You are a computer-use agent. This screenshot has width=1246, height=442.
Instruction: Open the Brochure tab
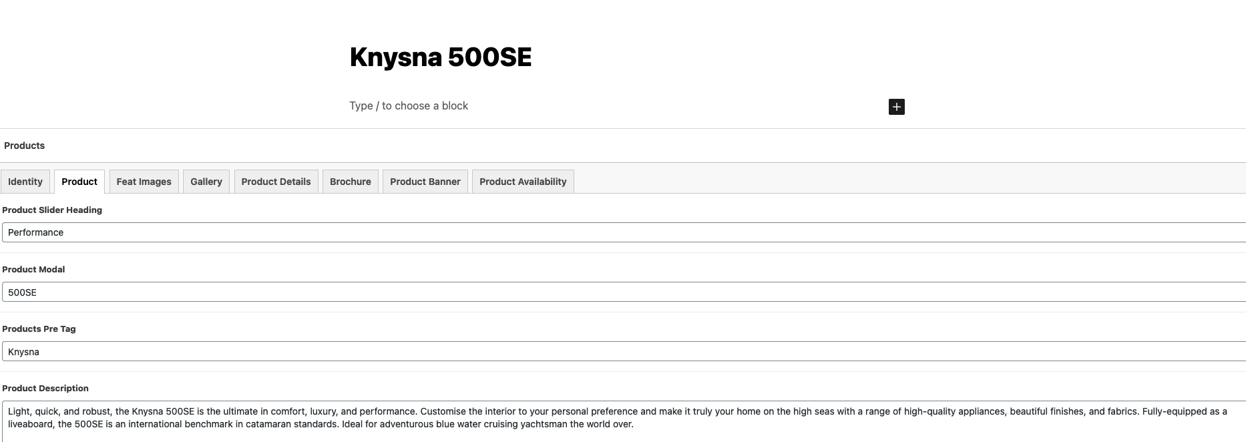pos(351,182)
